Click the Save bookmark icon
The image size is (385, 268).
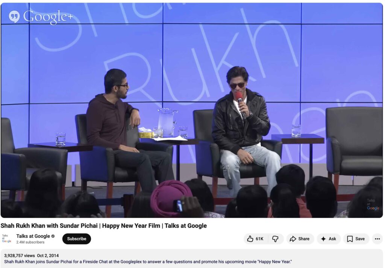coord(350,239)
